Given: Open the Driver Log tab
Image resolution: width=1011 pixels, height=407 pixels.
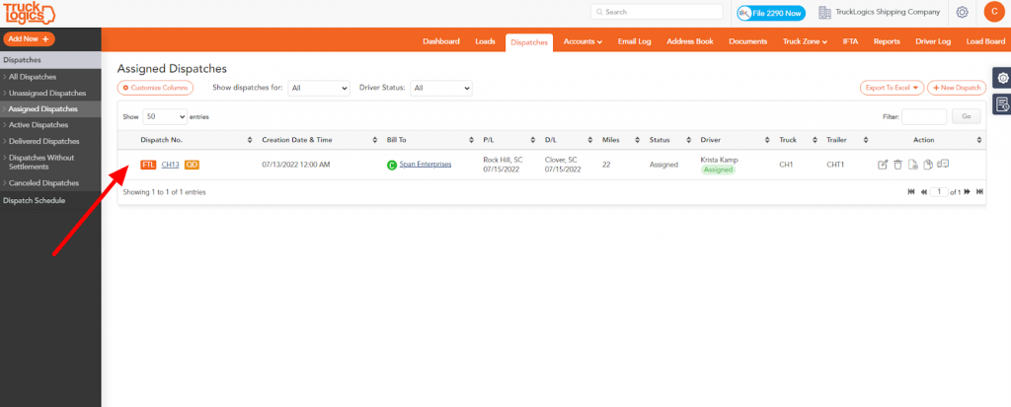Looking at the screenshot, I should pyautogui.click(x=933, y=41).
